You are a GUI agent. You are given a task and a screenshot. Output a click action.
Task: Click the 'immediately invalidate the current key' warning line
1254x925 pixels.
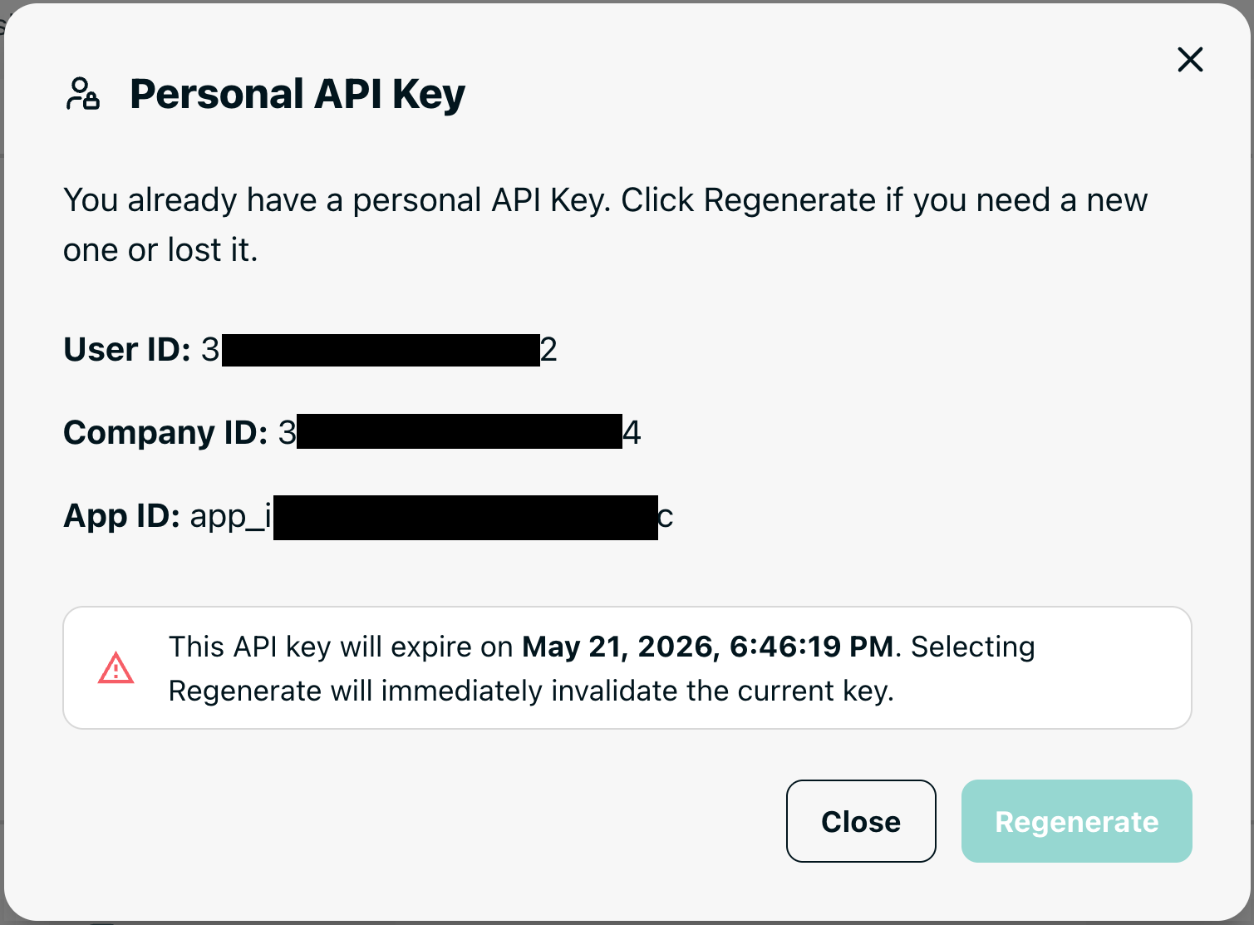[x=637, y=691]
